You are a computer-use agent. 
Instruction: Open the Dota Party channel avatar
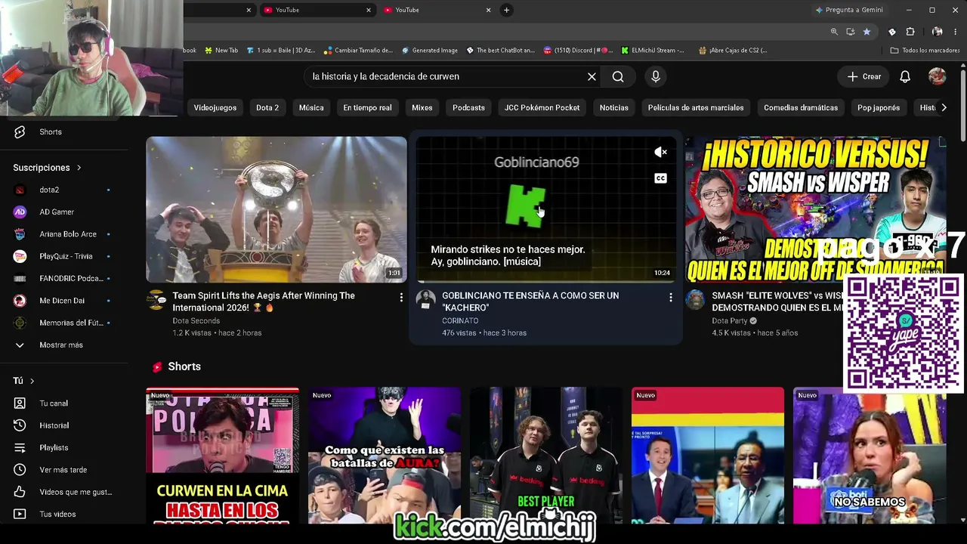(x=695, y=300)
